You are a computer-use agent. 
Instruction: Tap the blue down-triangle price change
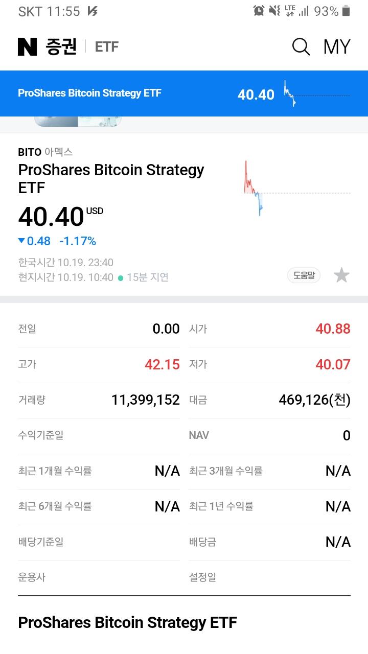click(x=21, y=241)
